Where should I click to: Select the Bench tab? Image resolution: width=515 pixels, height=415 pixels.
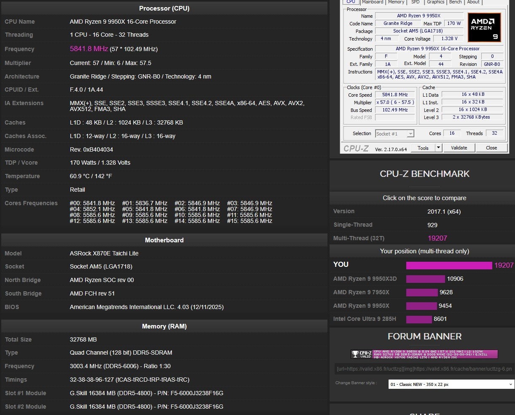pos(456,2)
